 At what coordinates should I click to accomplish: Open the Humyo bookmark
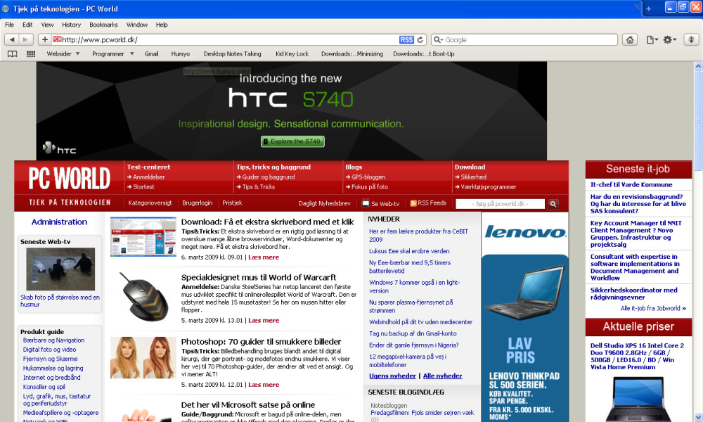coord(180,54)
